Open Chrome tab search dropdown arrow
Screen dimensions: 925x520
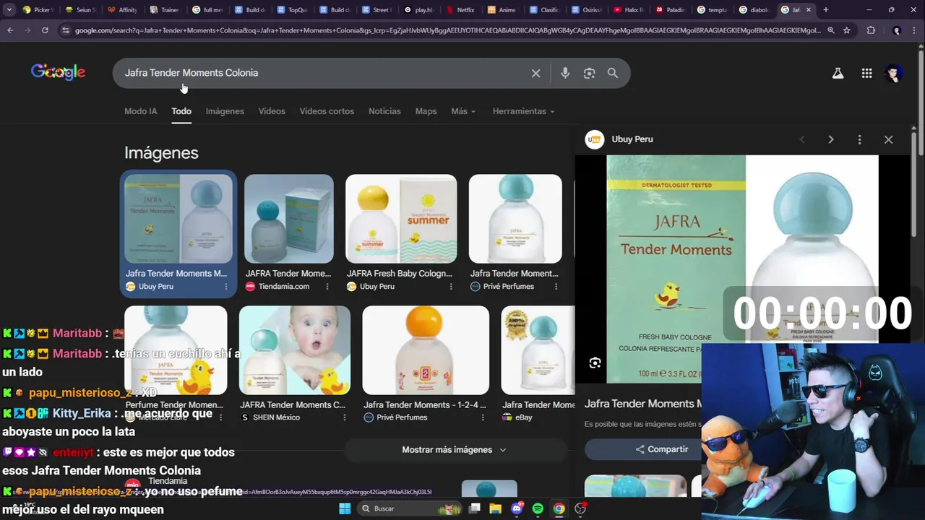coord(9,10)
